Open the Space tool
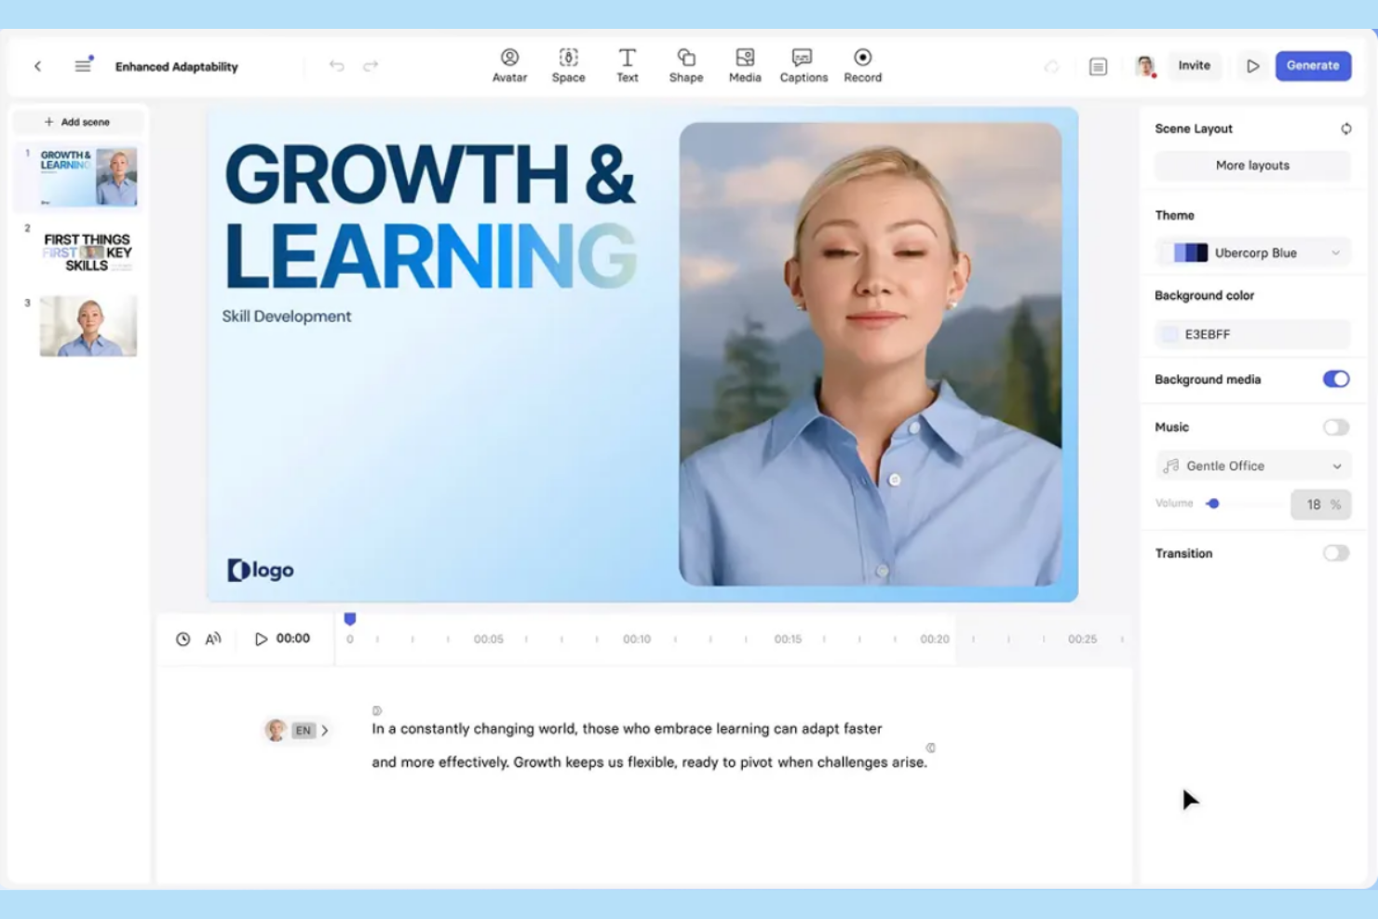This screenshot has width=1378, height=919. 568,65
